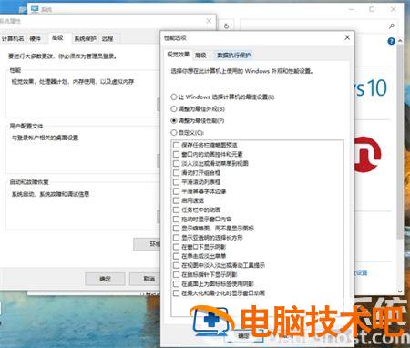Minimize the System window
Viewport: 410px width, 348px height.
click(352, 9)
